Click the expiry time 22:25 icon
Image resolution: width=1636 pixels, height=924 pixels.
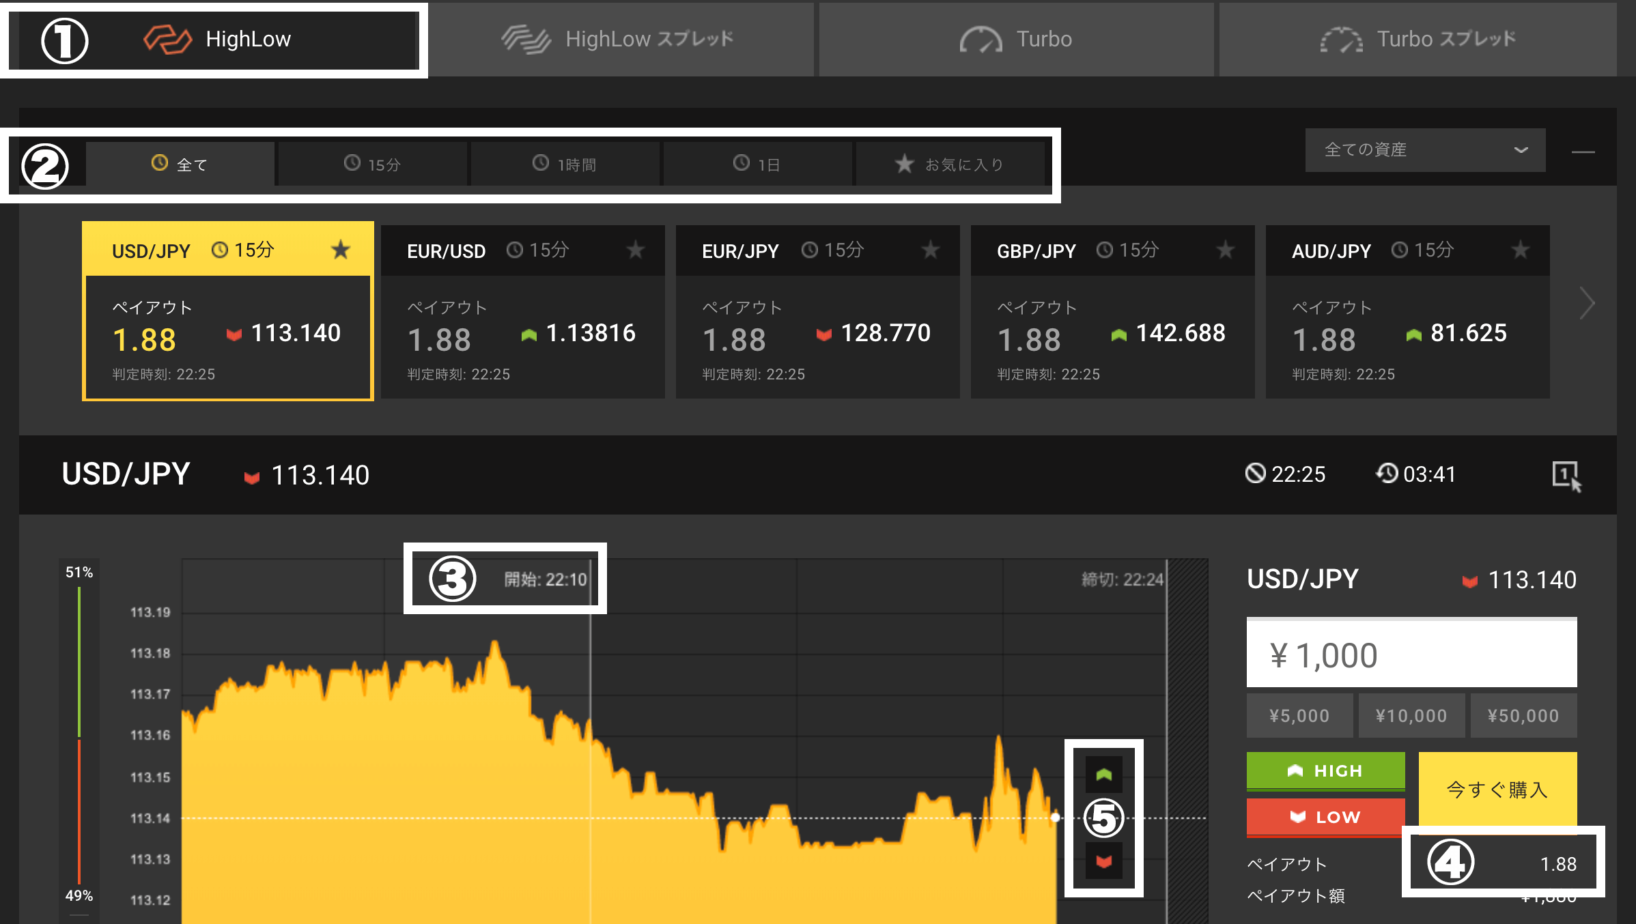click(x=1255, y=473)
